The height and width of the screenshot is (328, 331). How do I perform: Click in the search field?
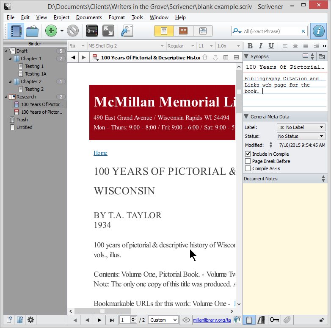point(271,31)
